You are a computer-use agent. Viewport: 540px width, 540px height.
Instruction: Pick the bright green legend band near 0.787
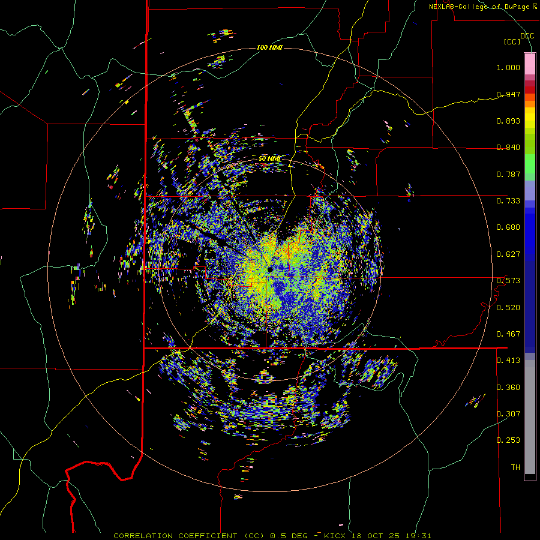pos(530,164)
